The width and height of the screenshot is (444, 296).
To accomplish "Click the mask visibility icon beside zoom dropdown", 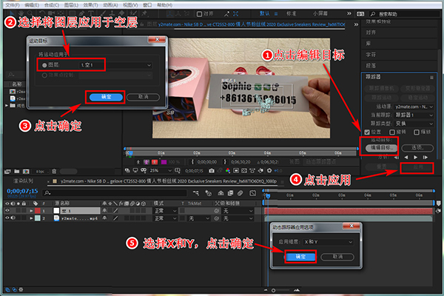I will [x=144, y=170].
